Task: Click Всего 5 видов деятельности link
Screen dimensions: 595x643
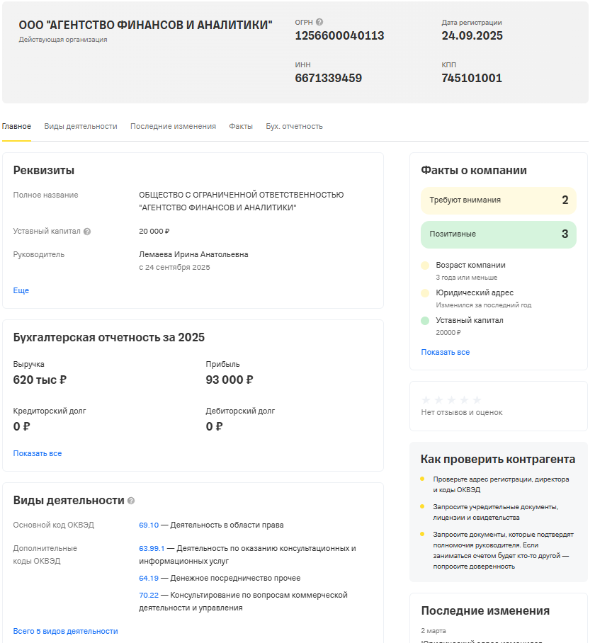Action: pos(66,631)
